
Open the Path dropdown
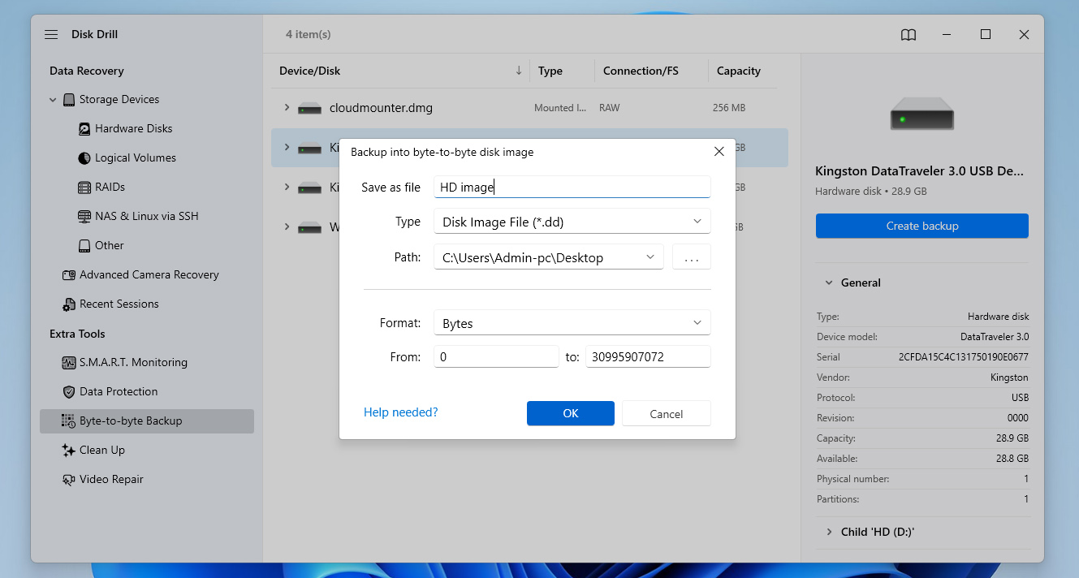[549, 257]
